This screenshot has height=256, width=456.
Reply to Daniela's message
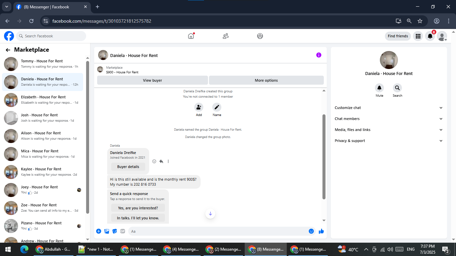click(x=161, y=161)
